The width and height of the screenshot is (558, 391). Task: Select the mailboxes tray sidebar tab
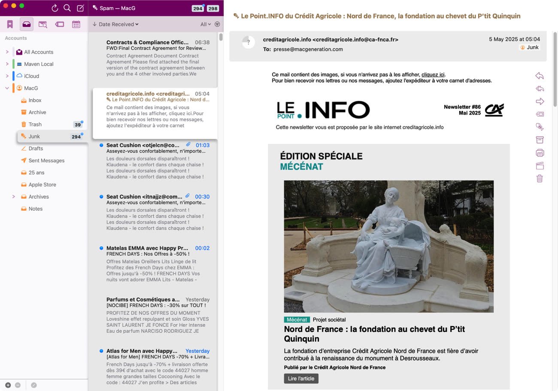click(x=27, y=24)
